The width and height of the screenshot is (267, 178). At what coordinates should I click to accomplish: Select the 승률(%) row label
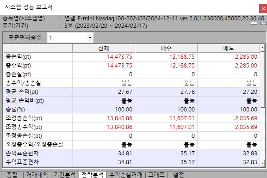click(x=15, y=110)
